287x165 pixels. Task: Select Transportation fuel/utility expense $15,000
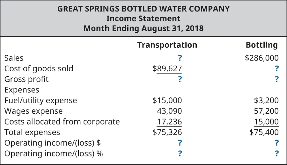tap(167, 101)
